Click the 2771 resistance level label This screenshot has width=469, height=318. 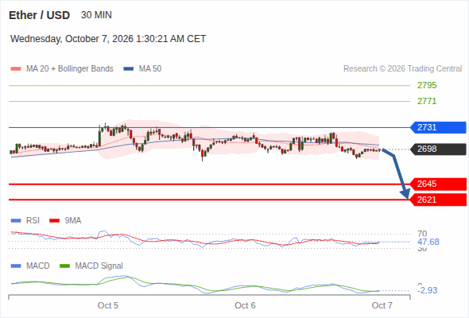[427, 102]
